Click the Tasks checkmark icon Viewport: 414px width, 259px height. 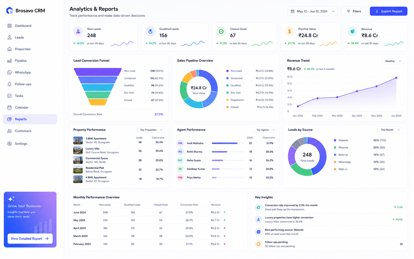click(x=9, y=96)
